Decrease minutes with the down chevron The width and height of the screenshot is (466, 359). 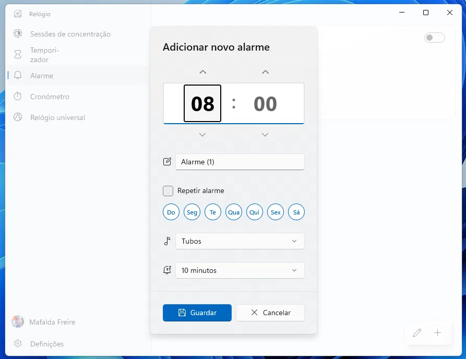click(265, 135)
